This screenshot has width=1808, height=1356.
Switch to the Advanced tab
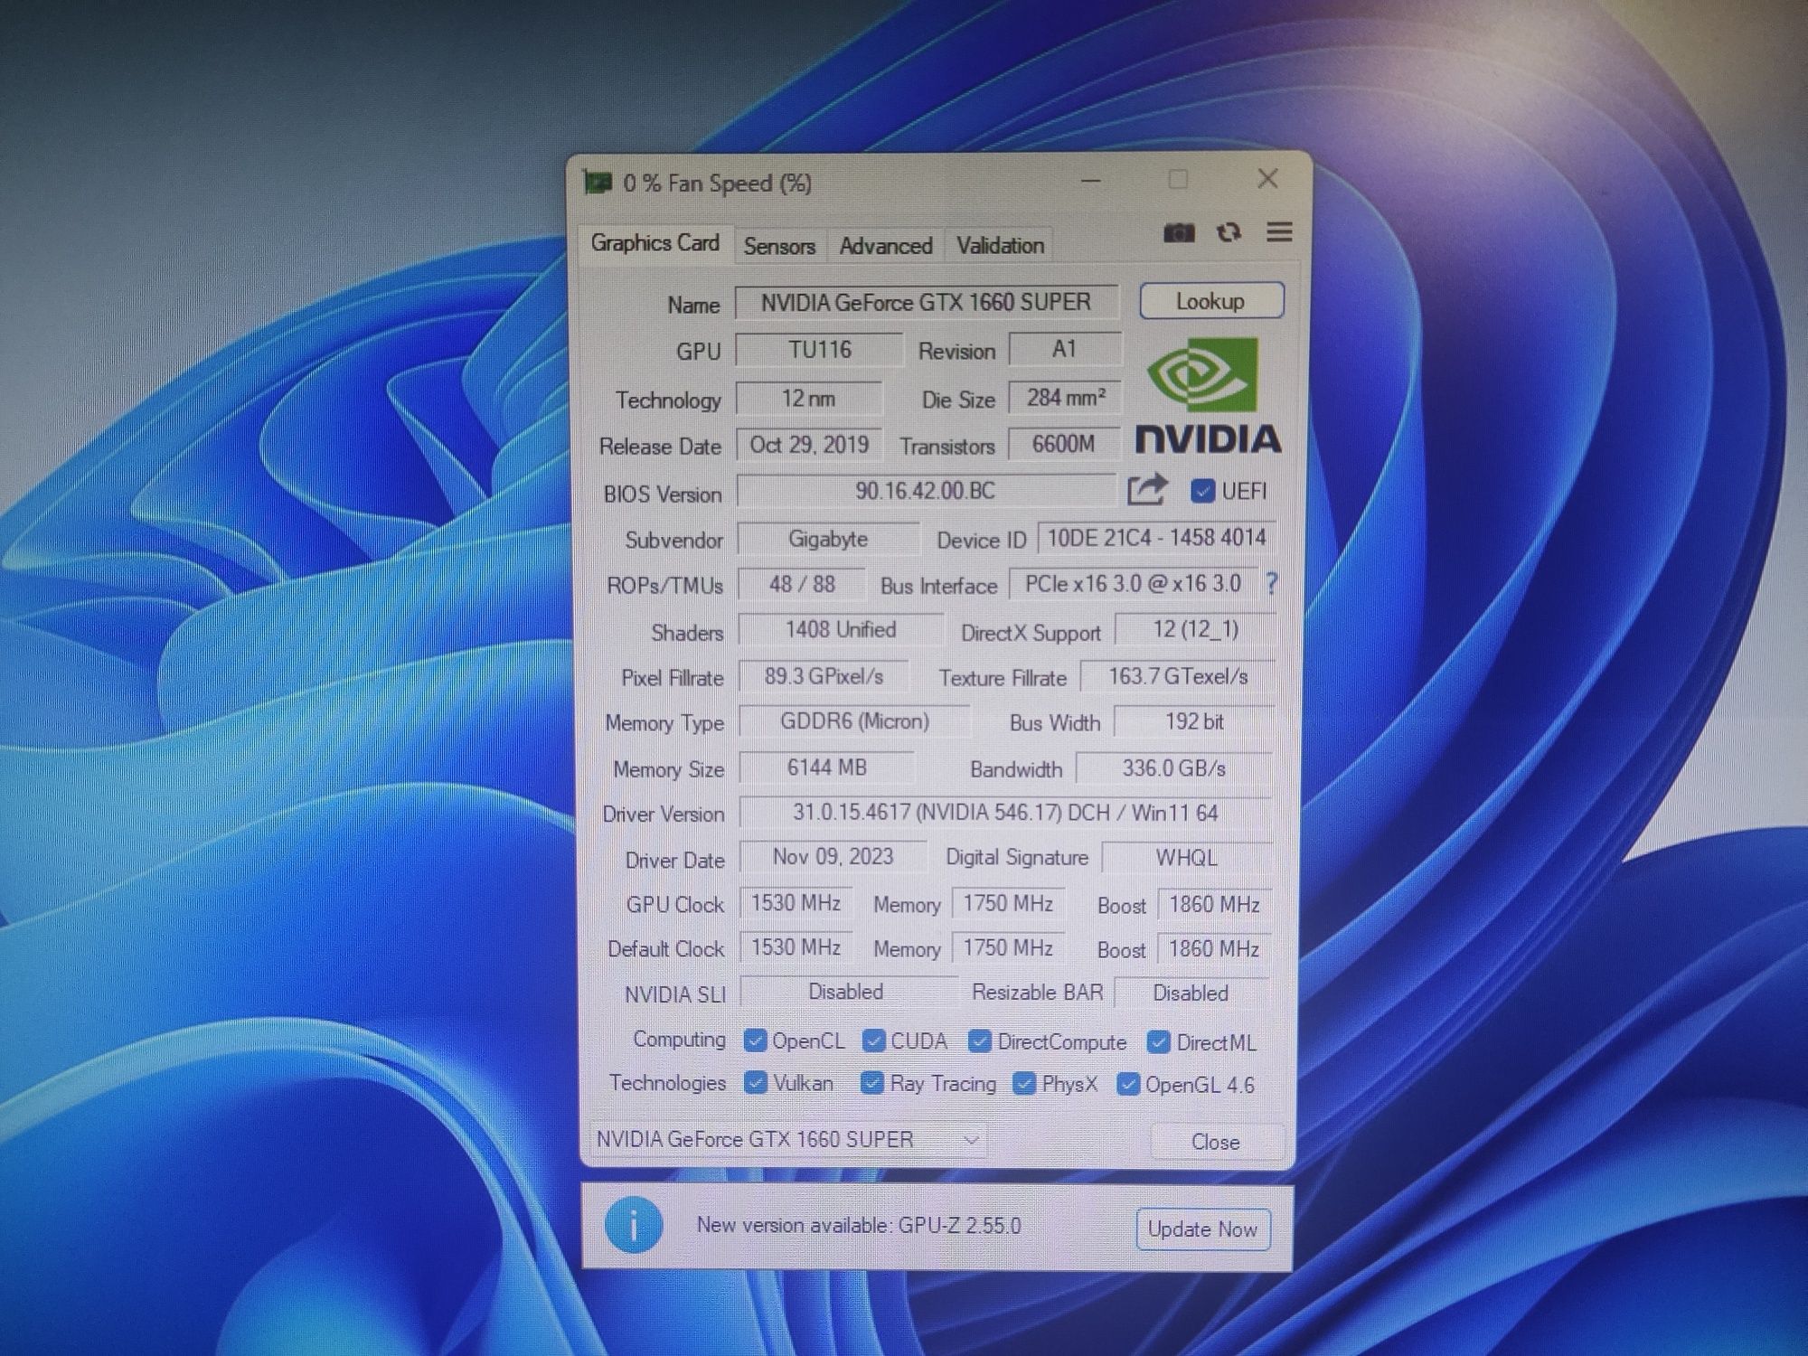click(885, 246)
